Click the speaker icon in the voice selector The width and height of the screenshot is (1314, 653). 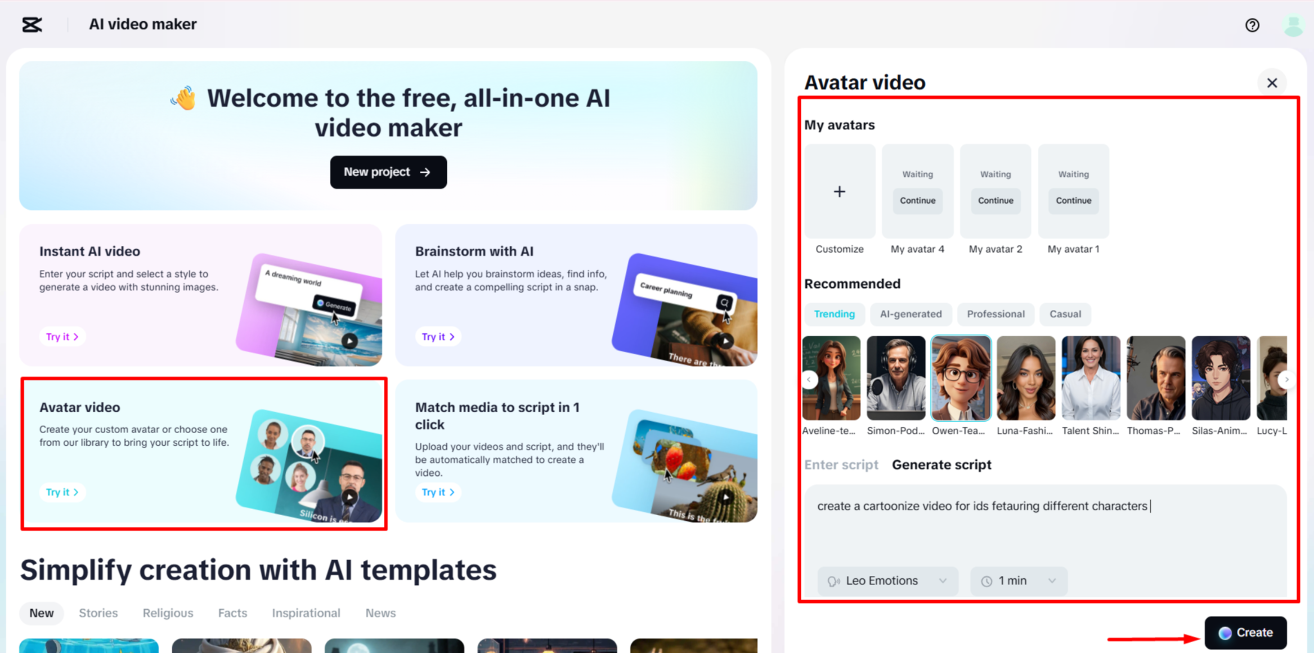coord(835,580)
